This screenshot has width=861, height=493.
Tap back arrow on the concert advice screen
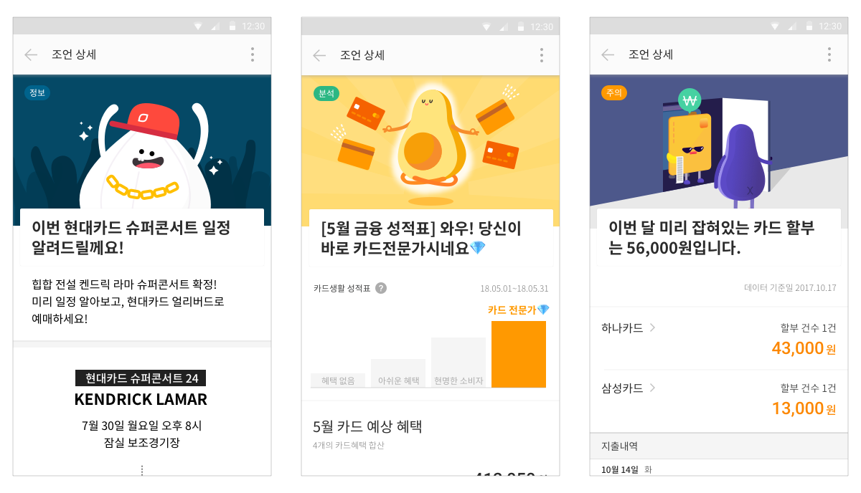pyautogui.click(x=31, y=54)
